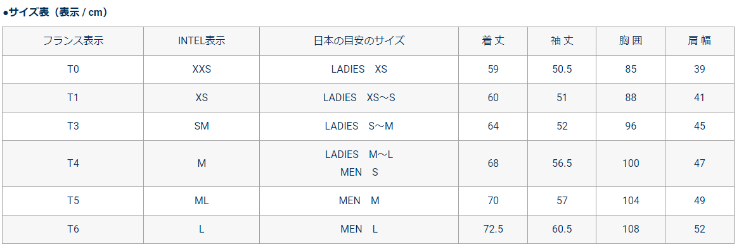The height and width of the screenshot is (249, 739).
Task: Select the T0 size cell
Action: click(x=73, y=70)
